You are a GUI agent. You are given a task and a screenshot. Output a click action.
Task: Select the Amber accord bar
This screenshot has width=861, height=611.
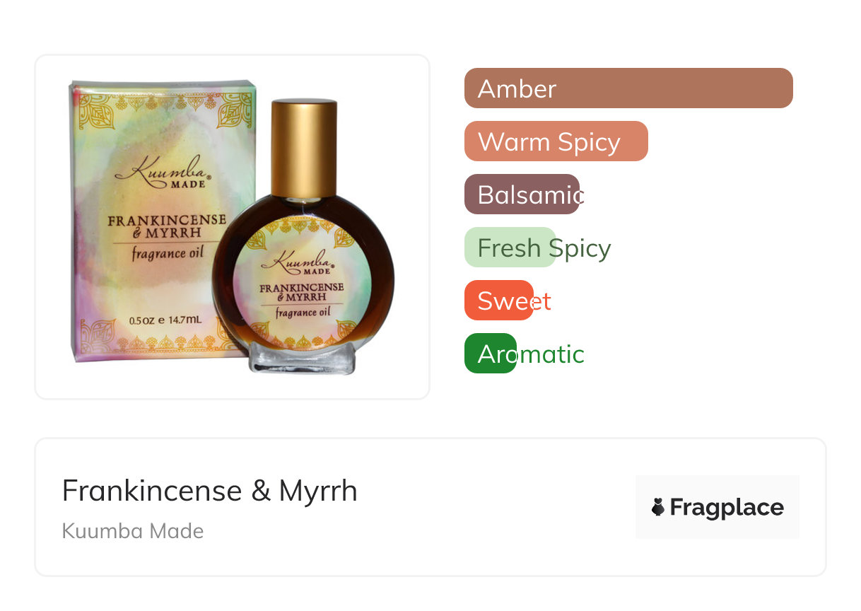(628, 88)
